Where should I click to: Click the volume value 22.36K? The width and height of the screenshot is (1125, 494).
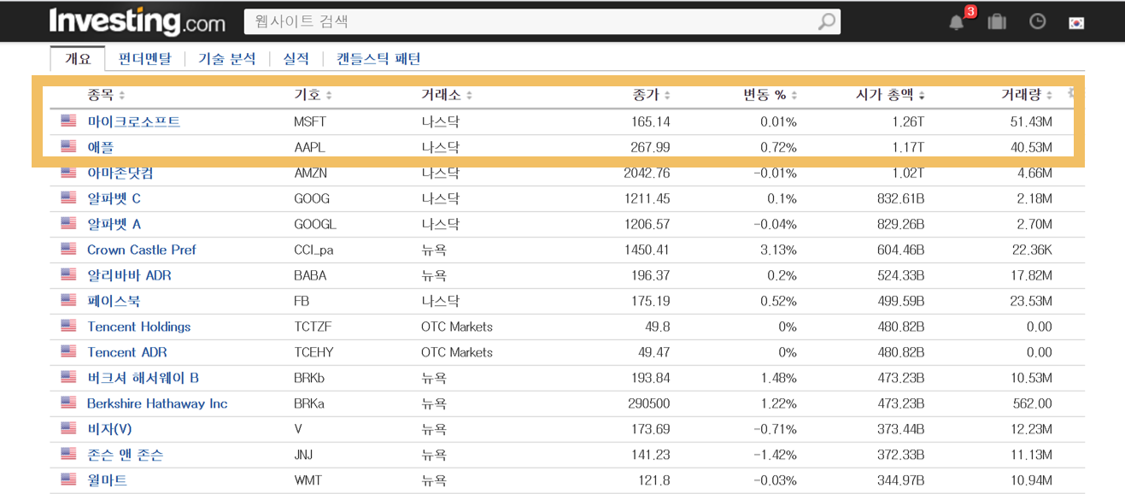point(1032,250)
